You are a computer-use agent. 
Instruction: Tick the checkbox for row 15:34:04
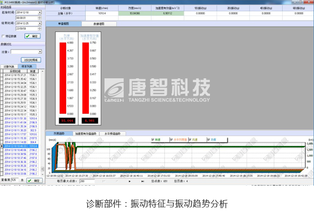(2, 83)
